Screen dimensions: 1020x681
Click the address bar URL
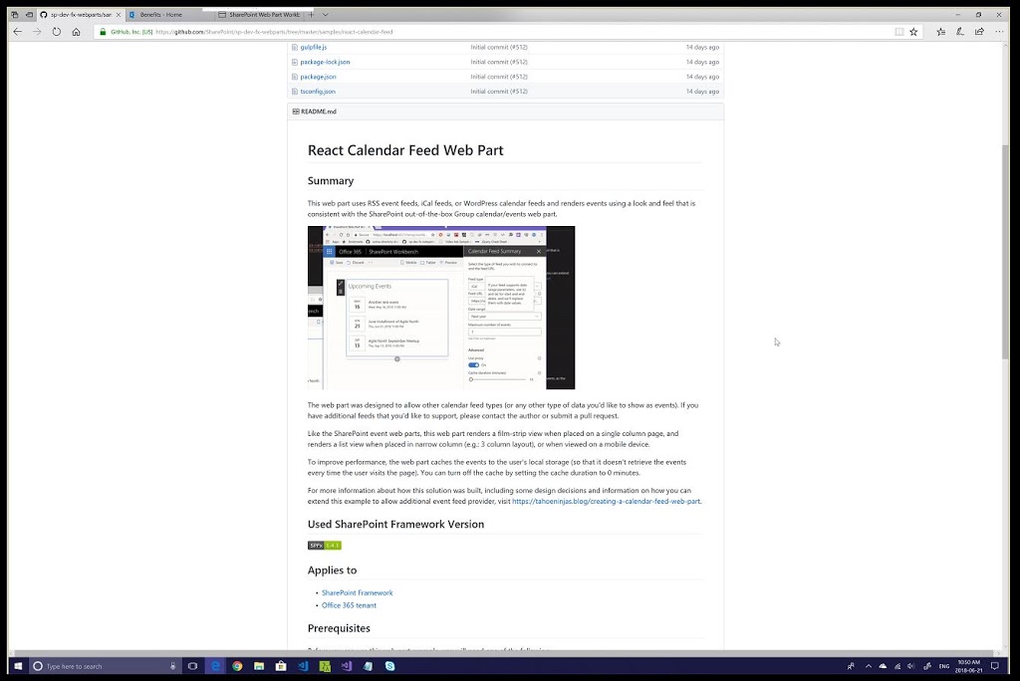click(275, 32)
